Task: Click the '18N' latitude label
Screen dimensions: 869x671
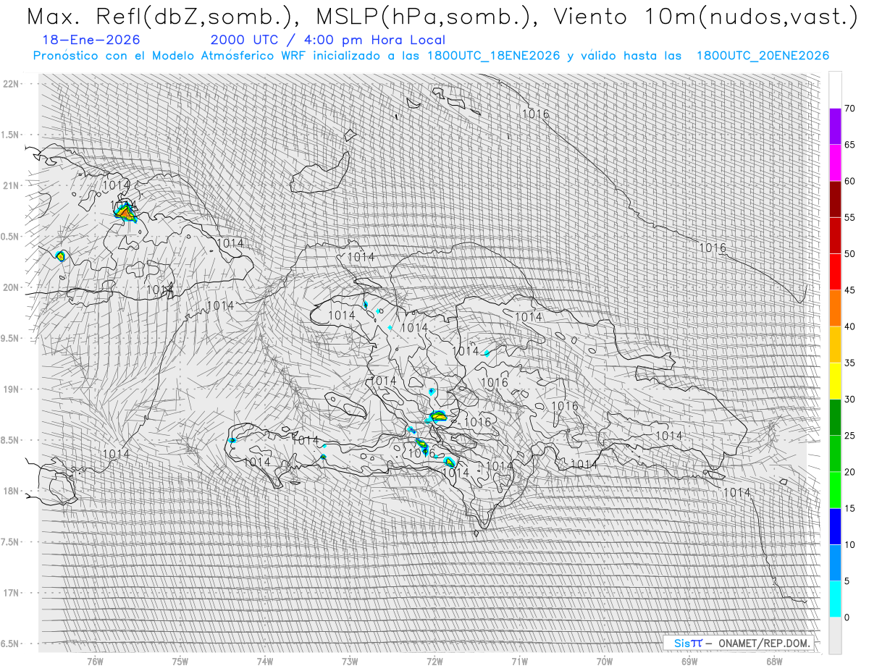Action: point(12,491)
